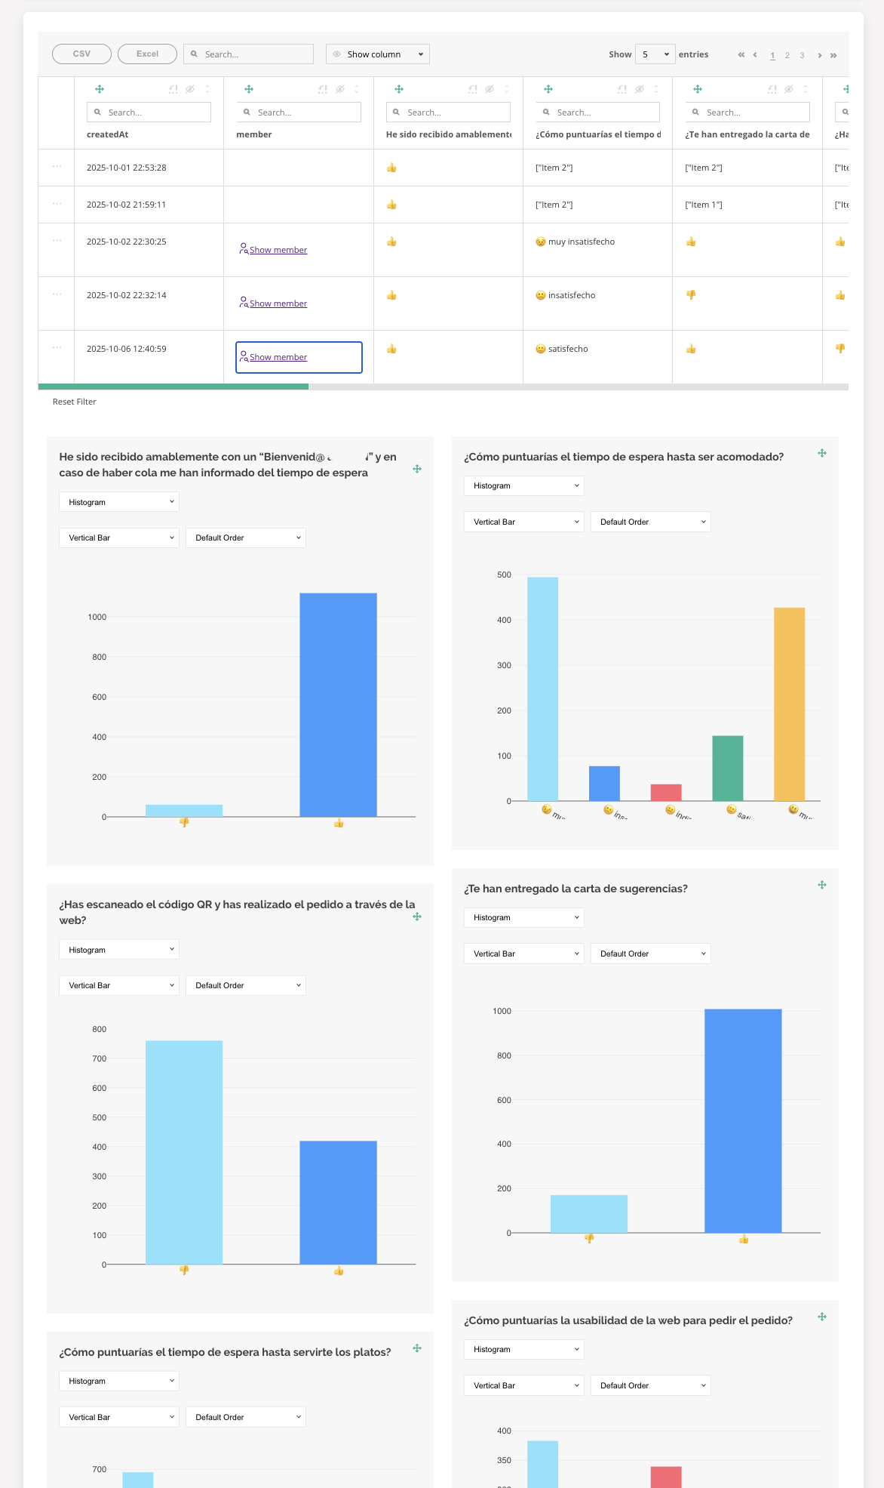
Task: Click the ¿Te han entregado column Search field
Action: [747, 112]
